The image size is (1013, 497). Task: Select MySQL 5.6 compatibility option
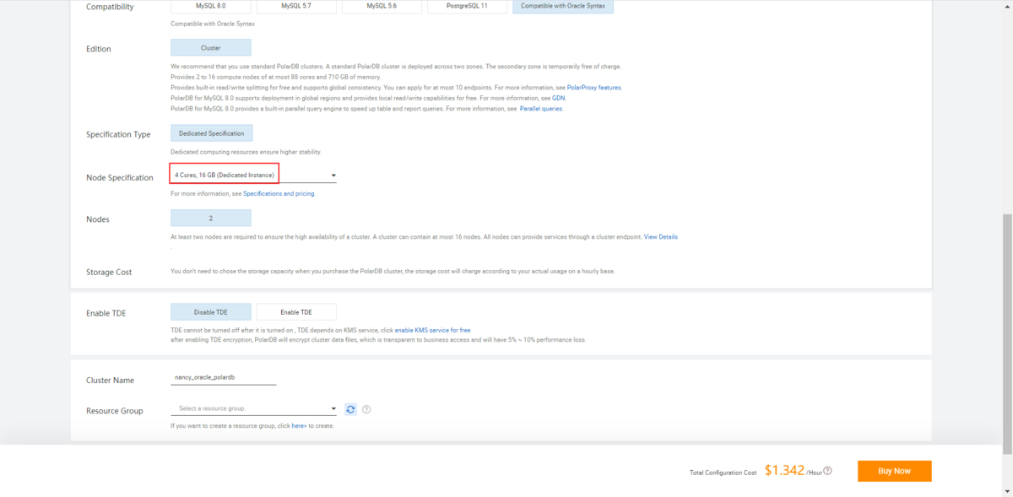382,6
